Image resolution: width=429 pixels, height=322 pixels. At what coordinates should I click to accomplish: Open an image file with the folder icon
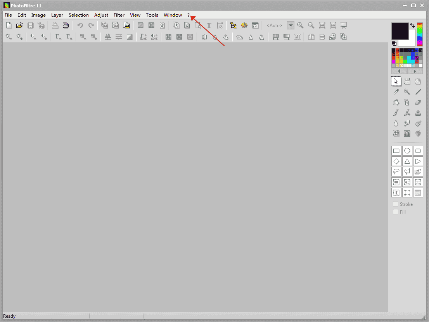pyautogui.click(x=19, y=26)
